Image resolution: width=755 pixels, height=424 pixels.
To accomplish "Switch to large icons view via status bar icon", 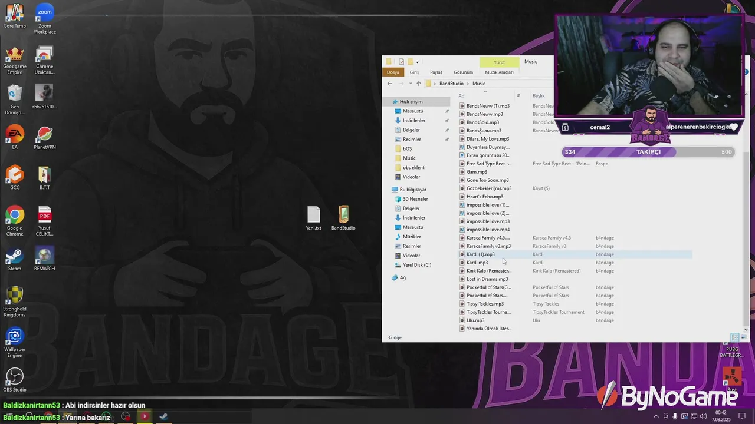I will tap(743, 337).
